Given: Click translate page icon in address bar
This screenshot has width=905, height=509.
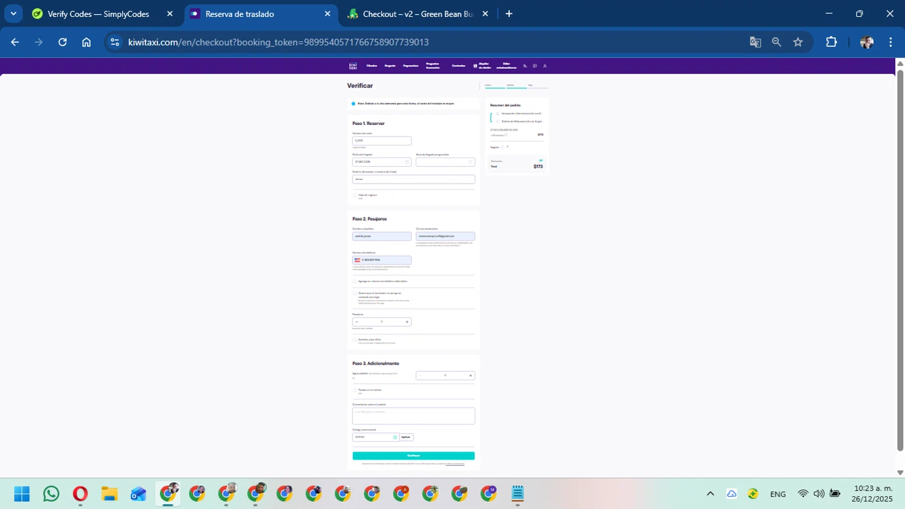Looking at the screenshot, I should 755,42.
